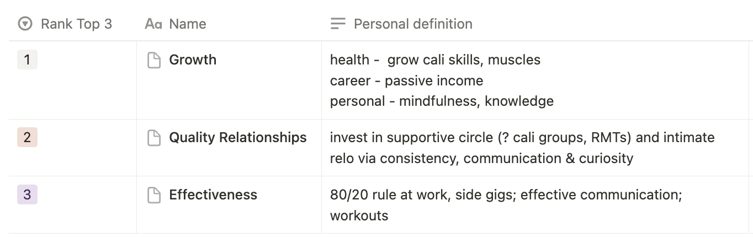Select the rank 3 purple tag
Screen dimensions: 753x238
[27, 195]
